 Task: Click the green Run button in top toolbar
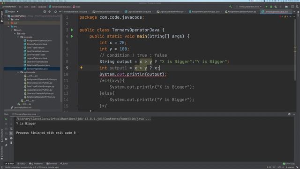click(266, 7)
